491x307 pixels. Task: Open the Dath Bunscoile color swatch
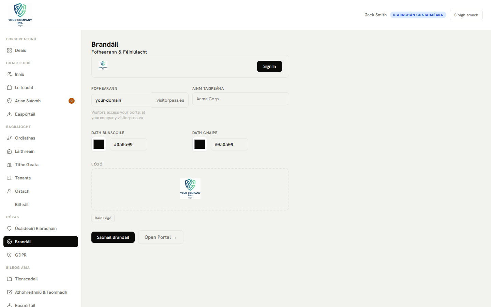coord(99,144)
